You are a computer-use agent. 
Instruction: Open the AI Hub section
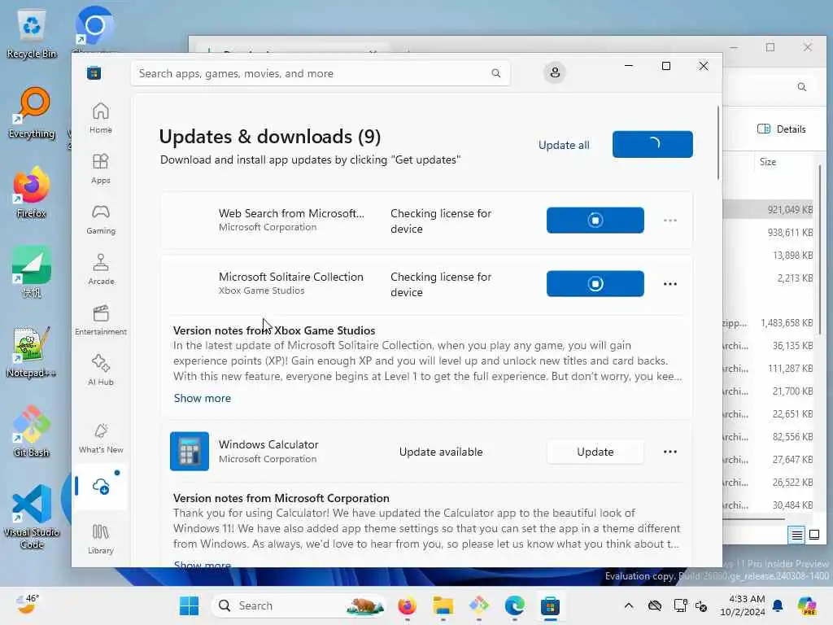(100, 370)
